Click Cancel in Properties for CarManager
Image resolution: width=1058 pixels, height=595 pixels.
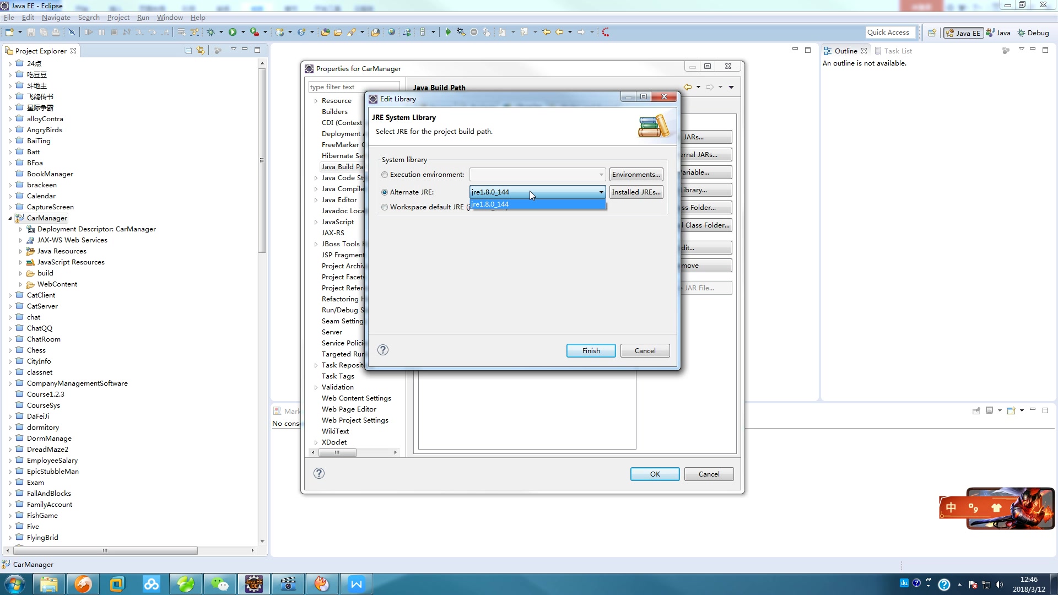click(709, 474)
